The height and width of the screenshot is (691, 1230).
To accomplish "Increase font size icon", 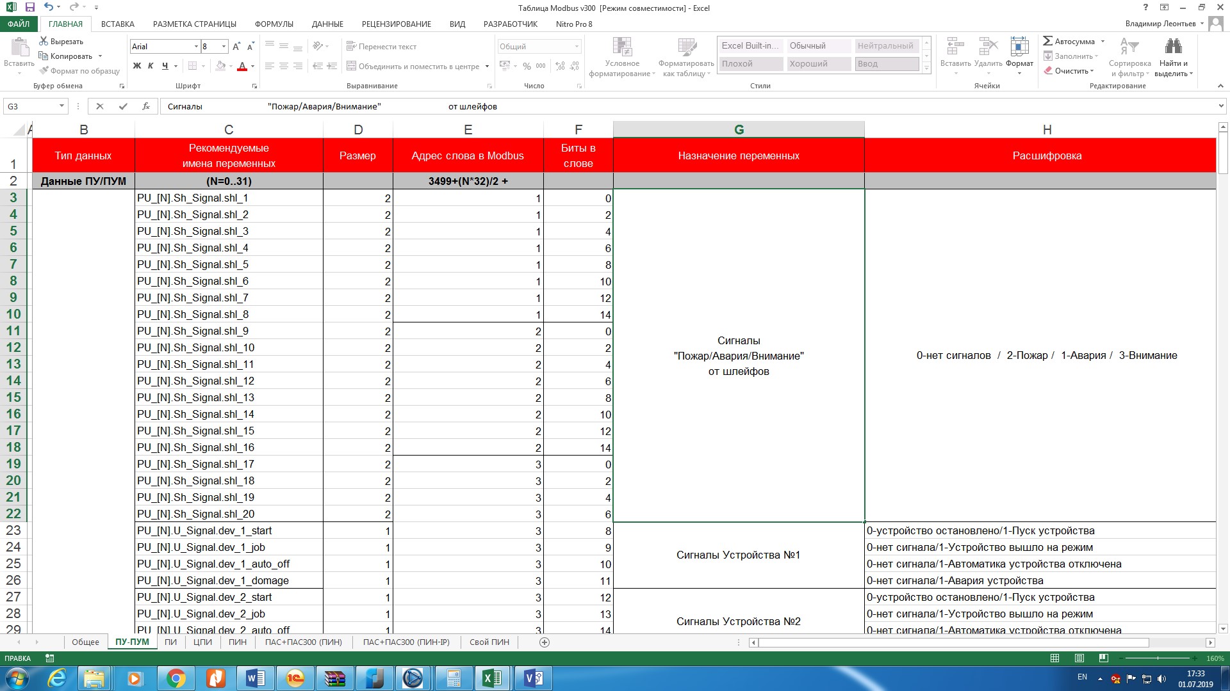I will coord(236,46).
